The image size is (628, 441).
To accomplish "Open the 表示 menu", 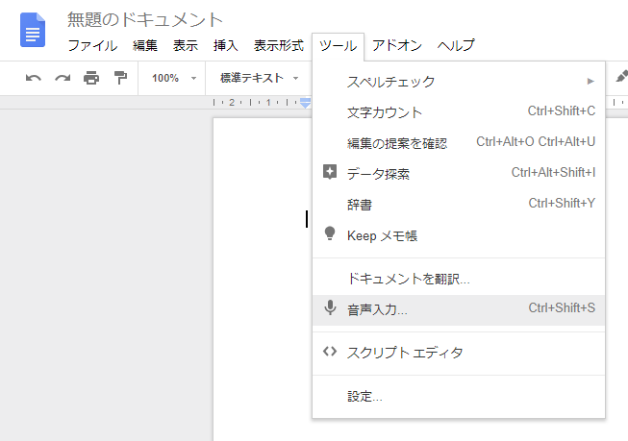I will pyautogui.click(x=186, y=45).
